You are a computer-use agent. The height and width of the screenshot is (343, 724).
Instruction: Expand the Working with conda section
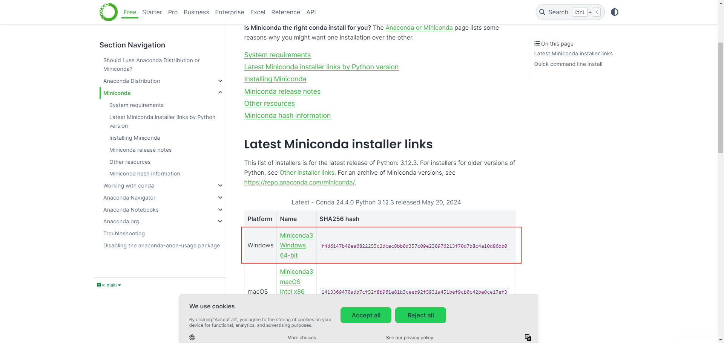tap(220, 186)
